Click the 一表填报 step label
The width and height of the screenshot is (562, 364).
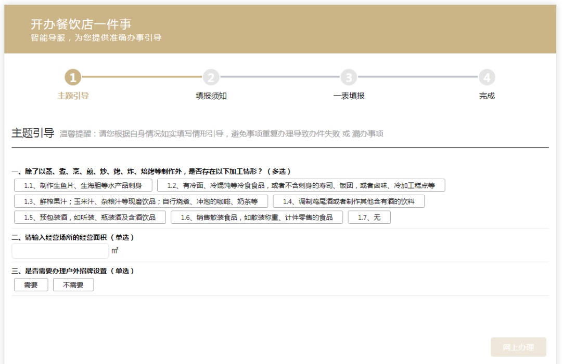(x=349, y=96)
